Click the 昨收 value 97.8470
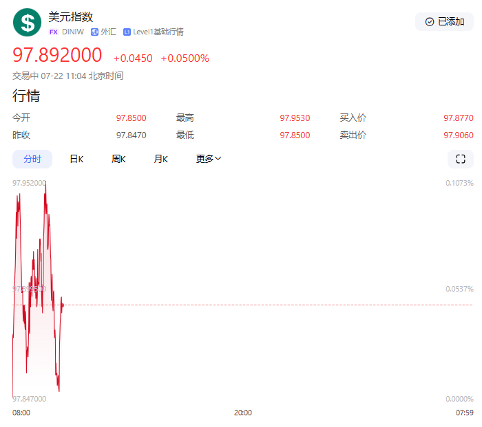482x427 pixels. [132, 135]
